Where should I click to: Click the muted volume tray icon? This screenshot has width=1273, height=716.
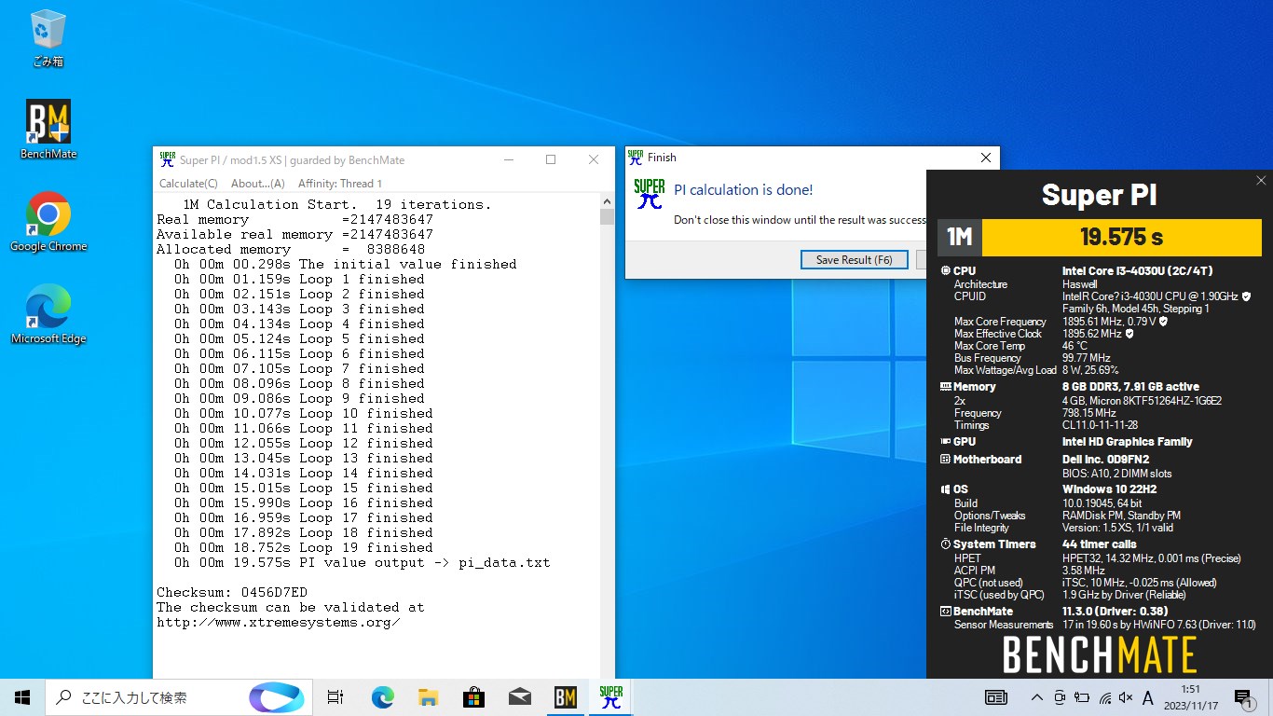[1126, 697]
